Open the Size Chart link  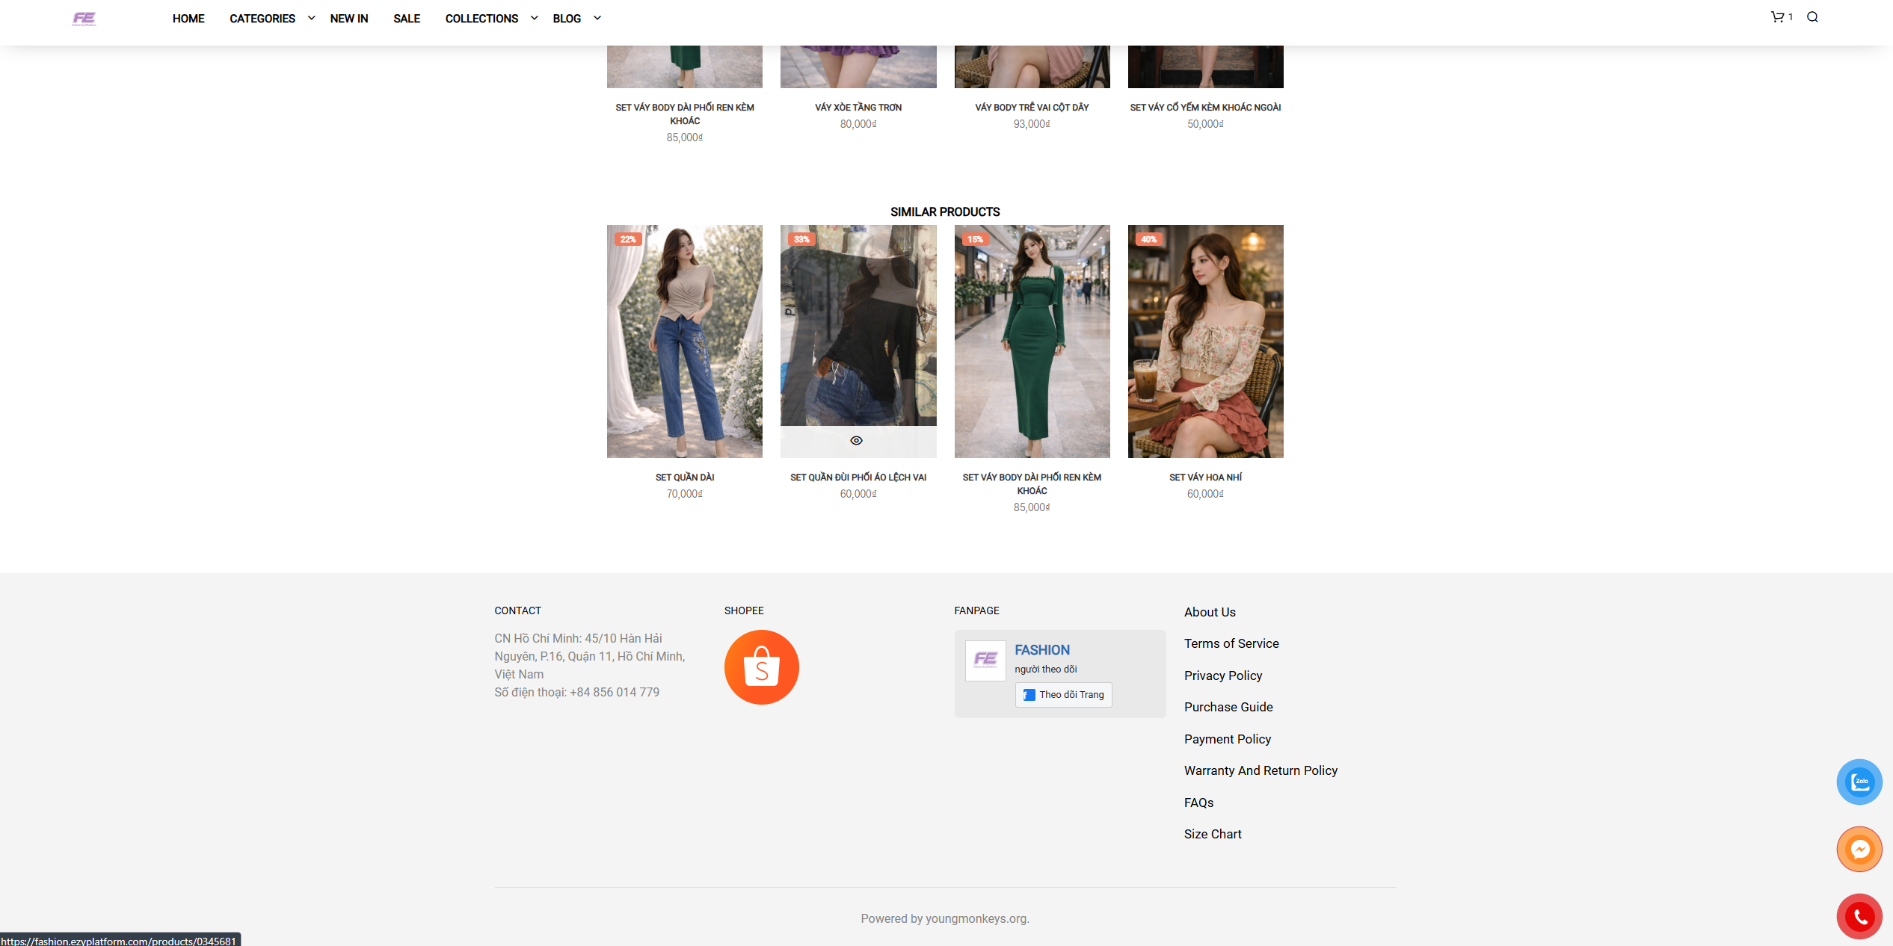[x=1212, y=834]
